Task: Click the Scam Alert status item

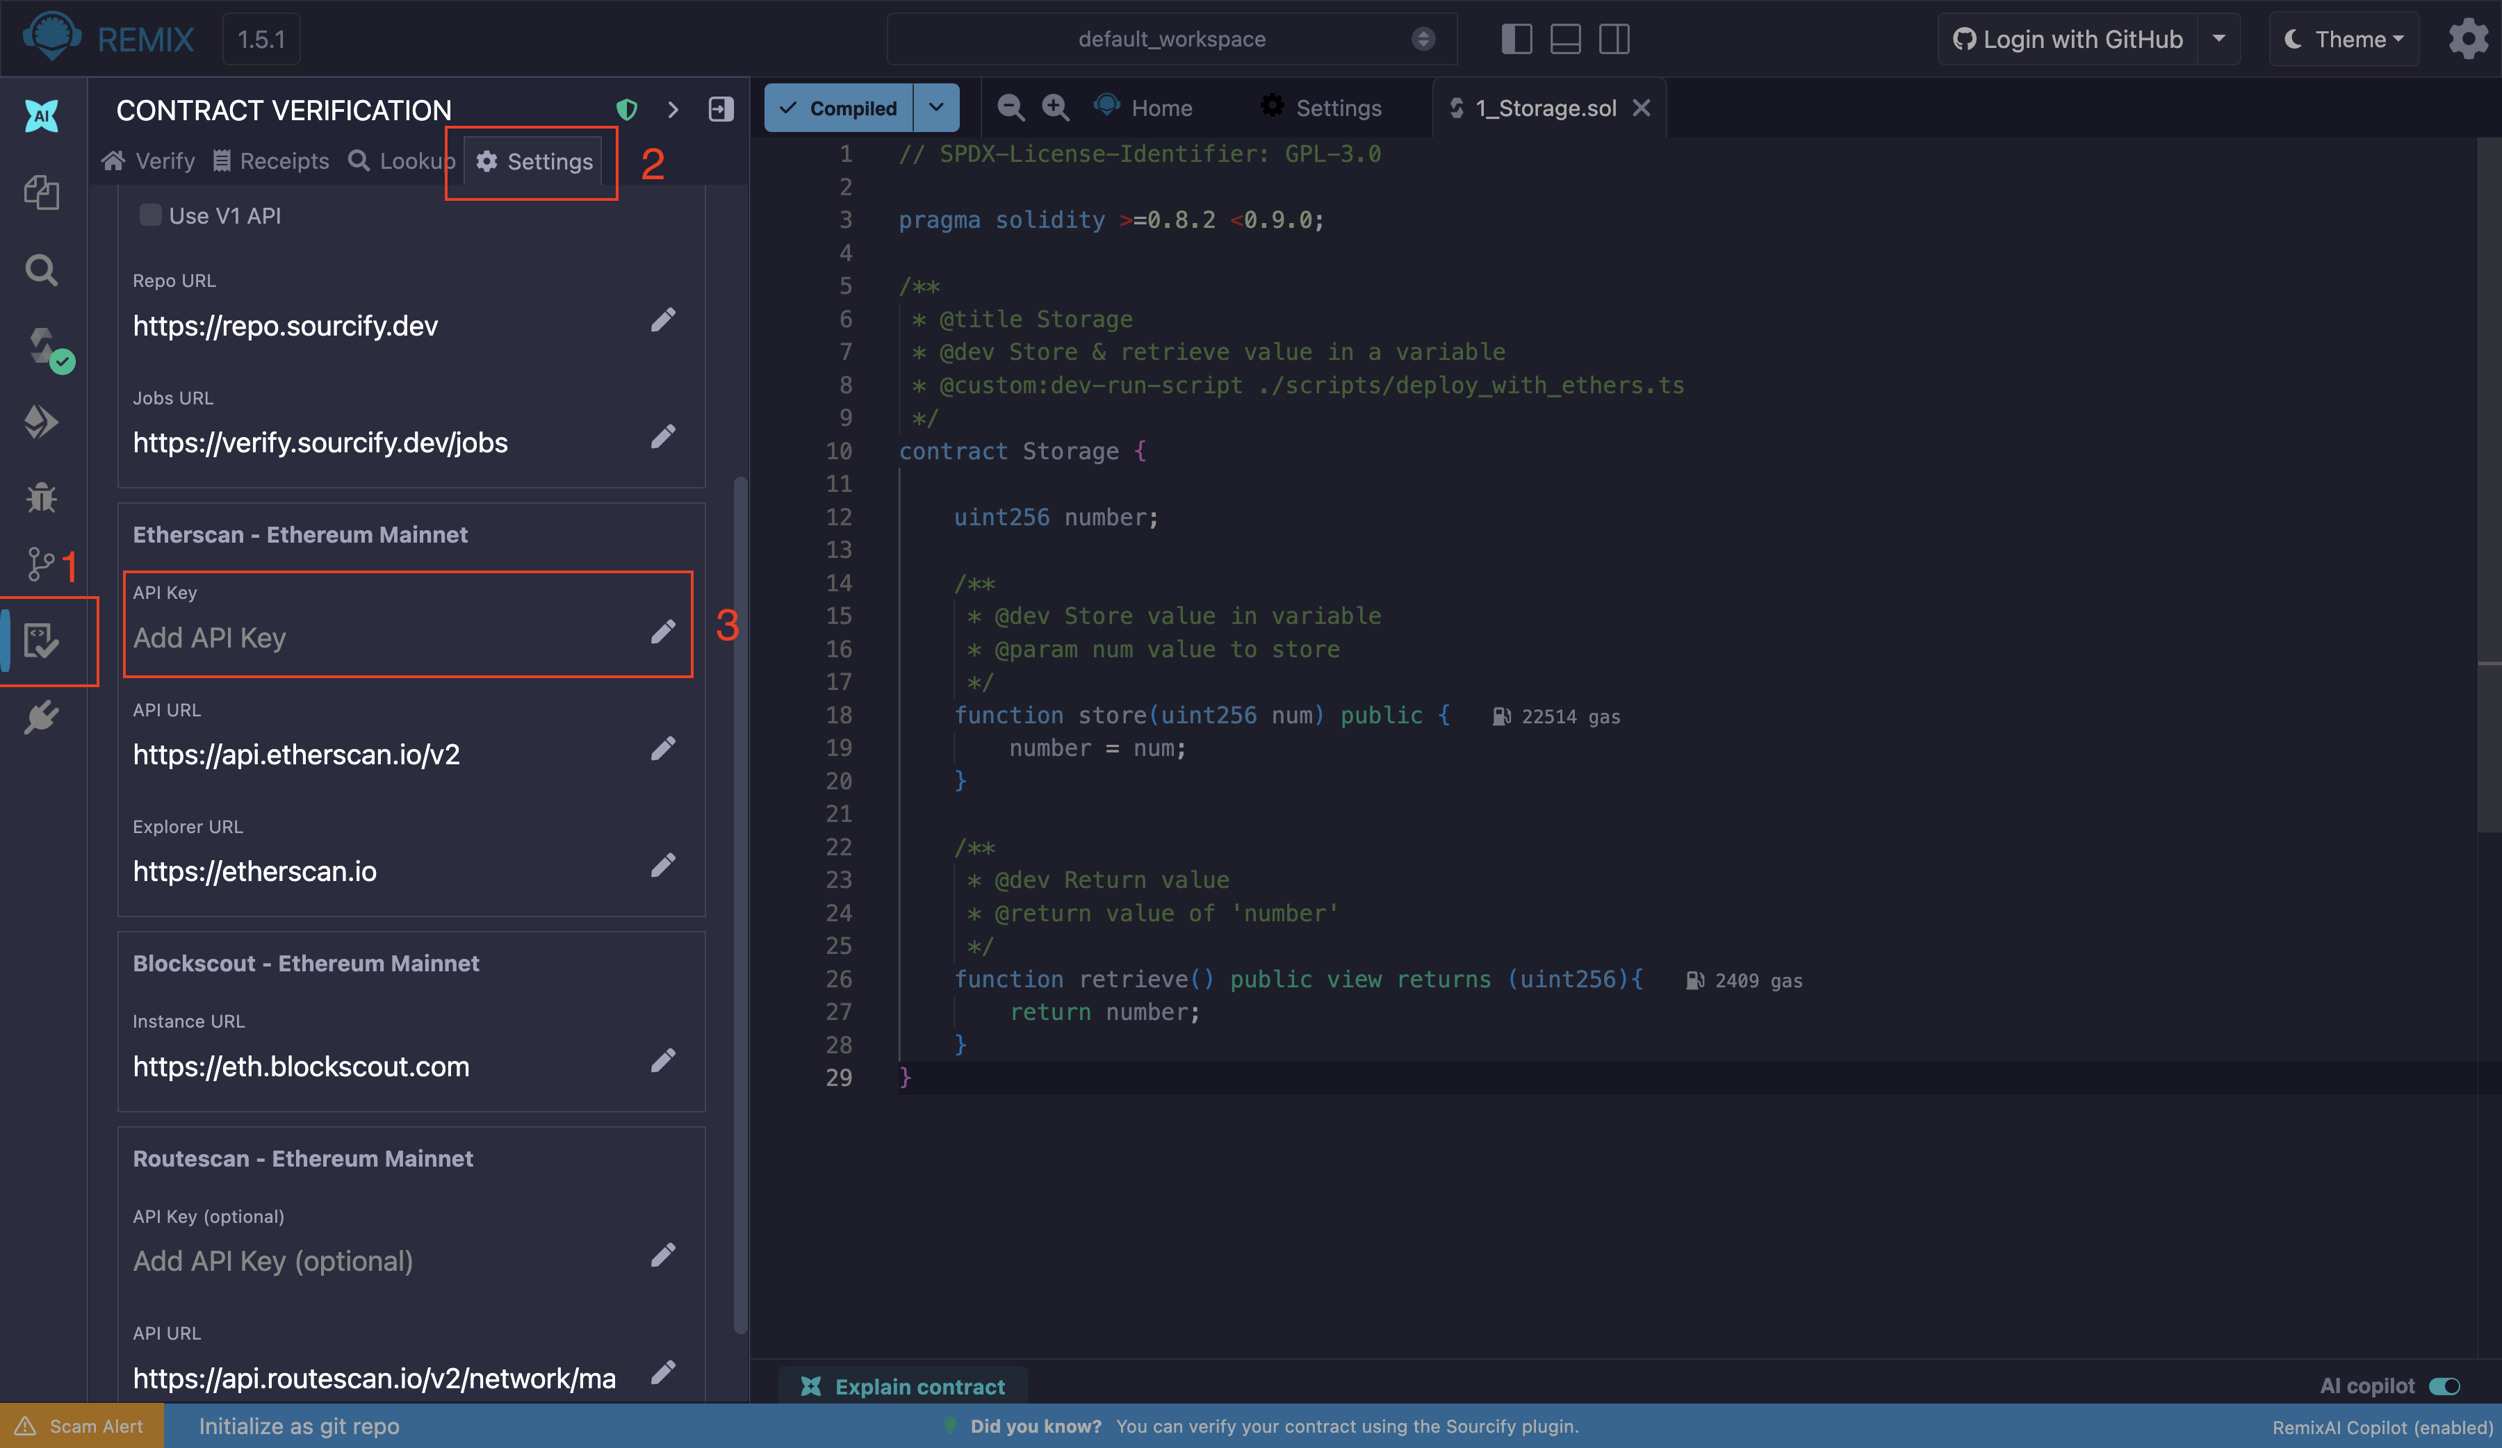Action: click(x=81, y=1426)
